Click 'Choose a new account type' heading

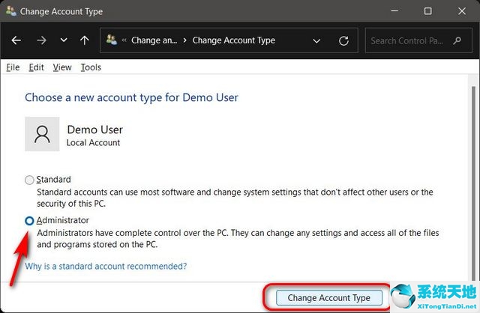pos(131,97)
